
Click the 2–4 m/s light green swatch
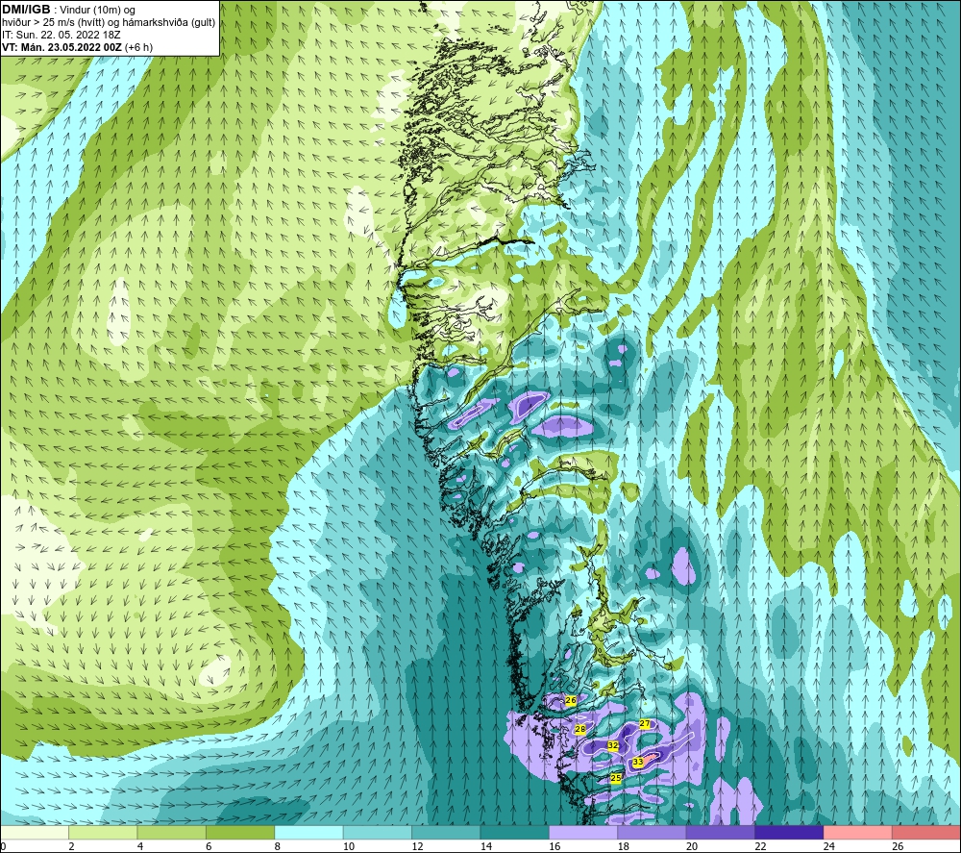point(103,833)
